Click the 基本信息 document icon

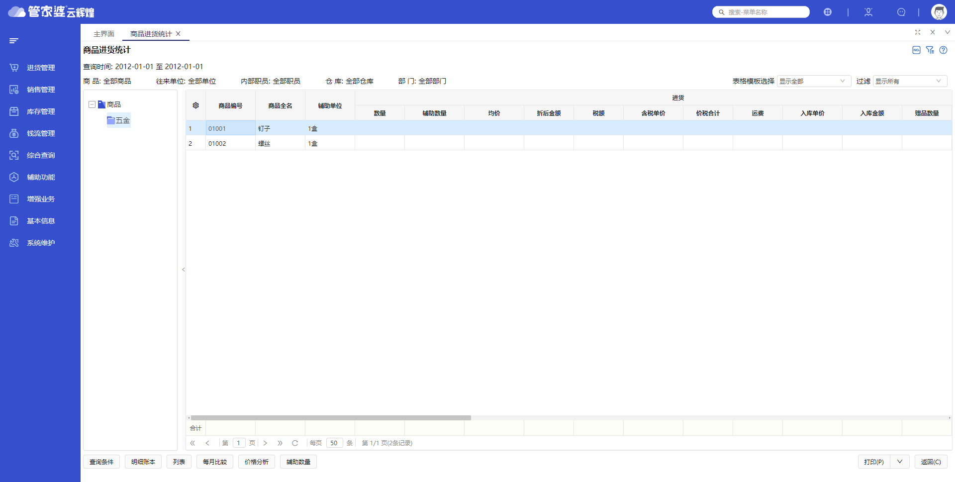(x=14, y=221)
